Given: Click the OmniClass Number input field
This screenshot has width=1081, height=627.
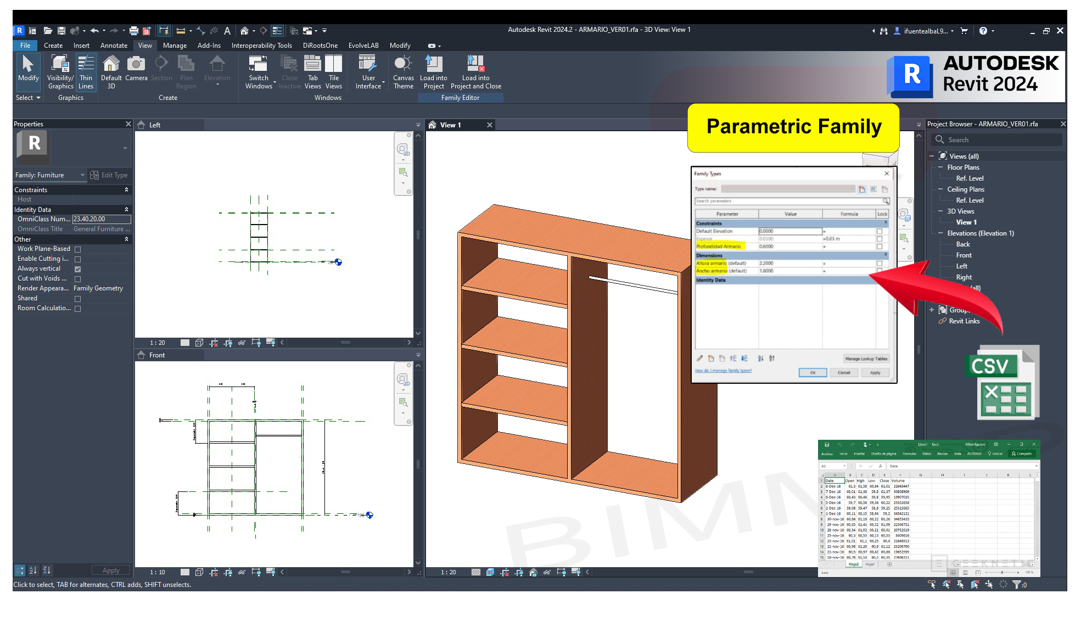Looking at the screenshot, I should [x=101, y=219].
